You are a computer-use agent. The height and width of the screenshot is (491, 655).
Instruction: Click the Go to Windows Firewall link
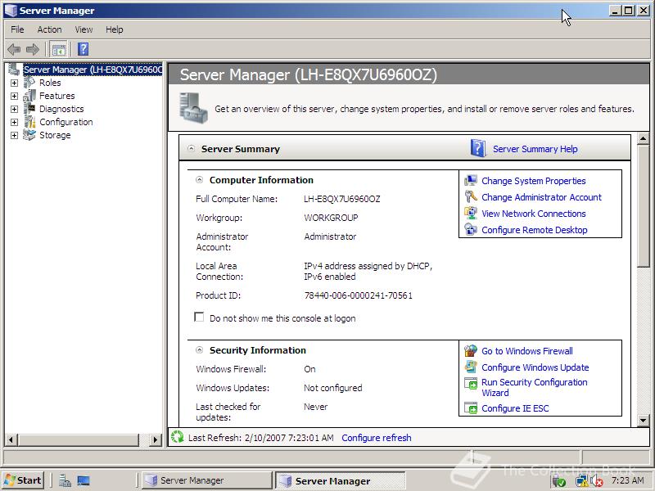click(526, 351)
